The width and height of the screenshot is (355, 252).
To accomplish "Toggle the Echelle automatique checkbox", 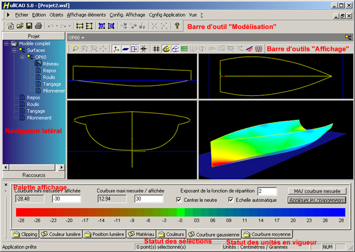I will 230,200.
